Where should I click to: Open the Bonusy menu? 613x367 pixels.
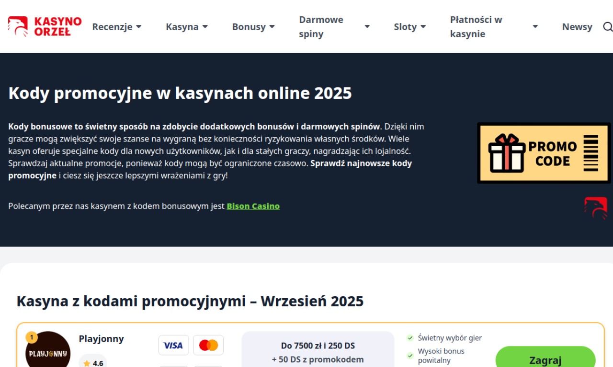(x=249, y=27)
